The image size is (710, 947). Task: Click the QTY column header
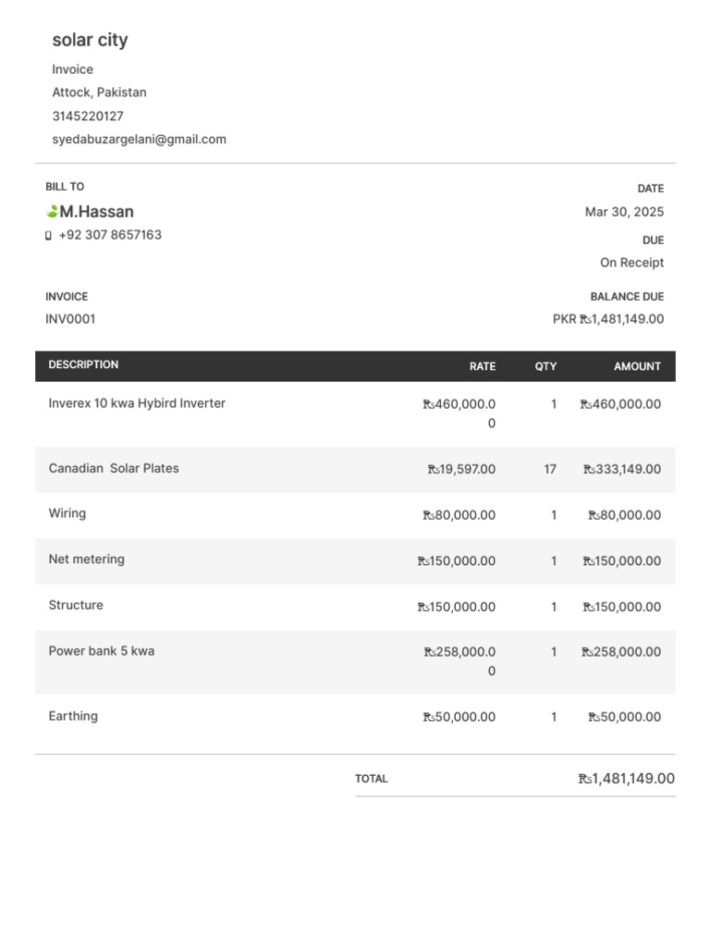pos(545,366)
